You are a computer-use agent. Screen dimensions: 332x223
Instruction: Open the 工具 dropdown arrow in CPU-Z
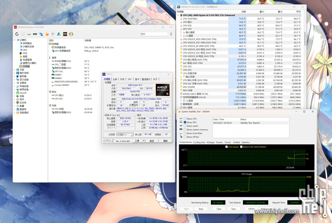(143, 141)
